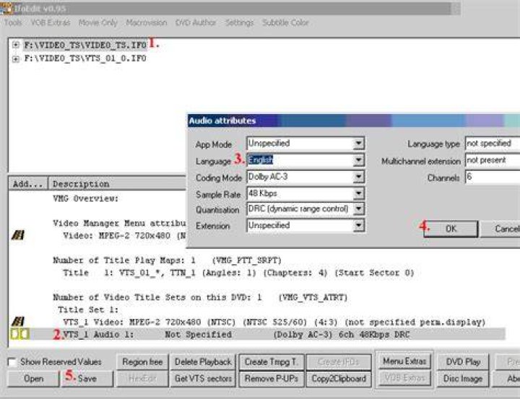Click the Get VTS sectors button
This screenshot has height=399, width=520.
point(203,379)
